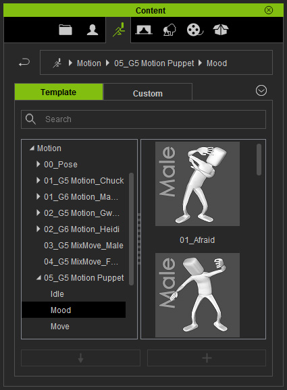Switch to the Template tab
The image size is (287, 390).
[59, 92]
